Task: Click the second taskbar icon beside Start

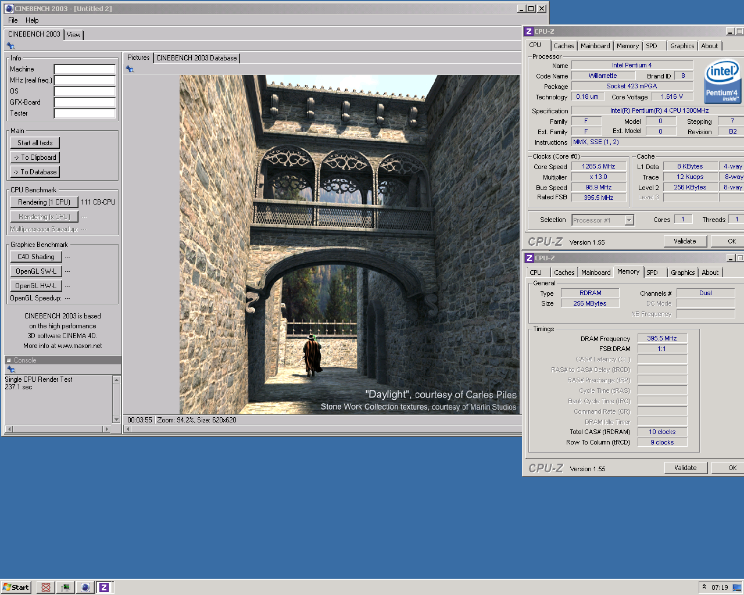Action: click(66, 587)
